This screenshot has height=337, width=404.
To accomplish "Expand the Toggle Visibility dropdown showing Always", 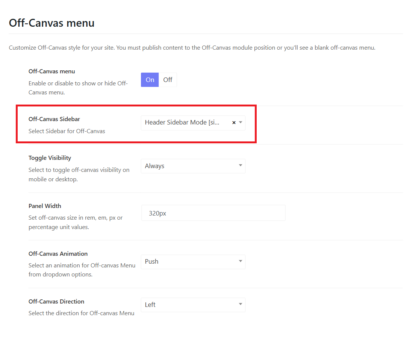I will (x=188, y=166).
